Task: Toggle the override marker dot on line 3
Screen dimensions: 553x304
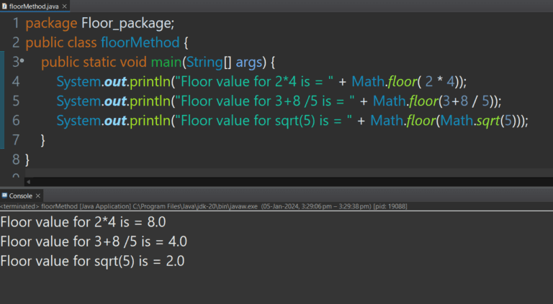Action: [22, 60]
